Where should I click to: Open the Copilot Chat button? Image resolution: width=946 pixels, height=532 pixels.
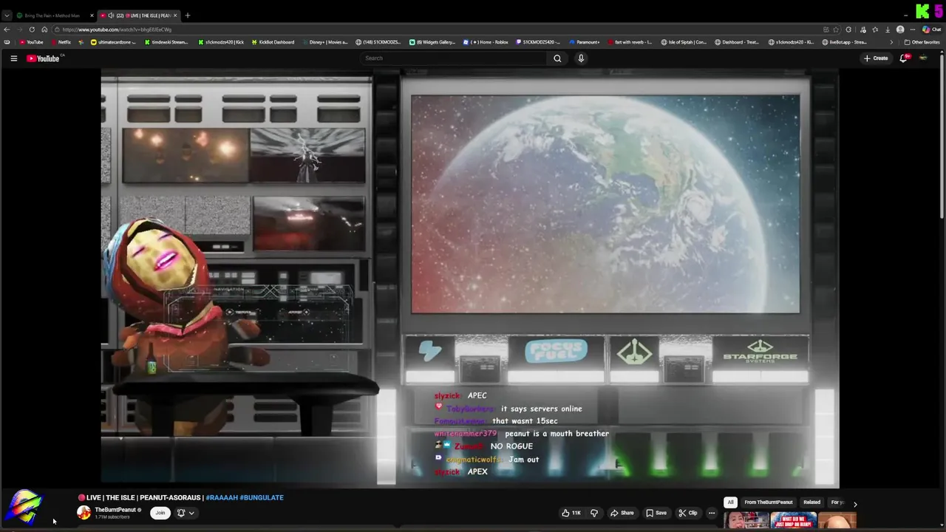pos(931,30)
